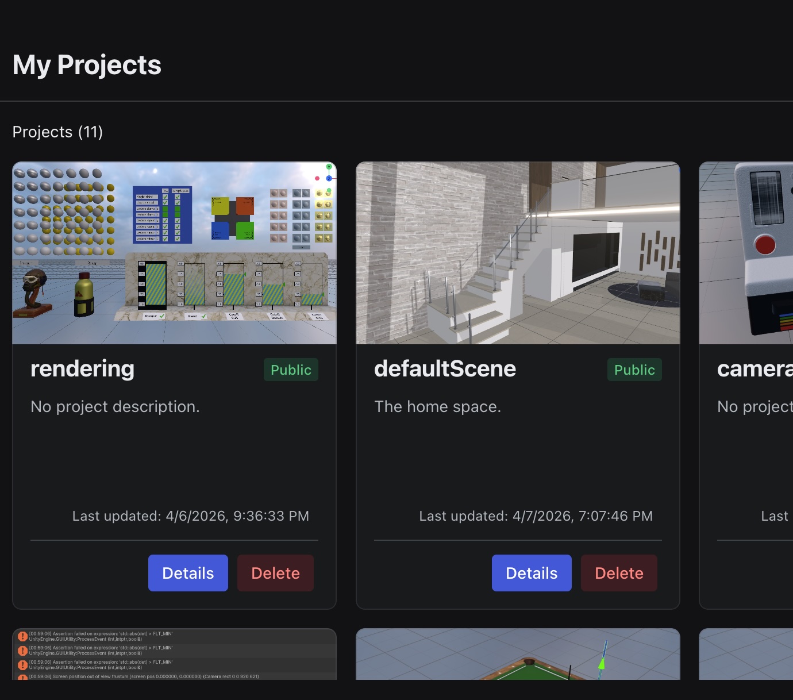Click Details button for rendering project
The width and height of the screenshot is (793, 700).
(x=188, y=573)
